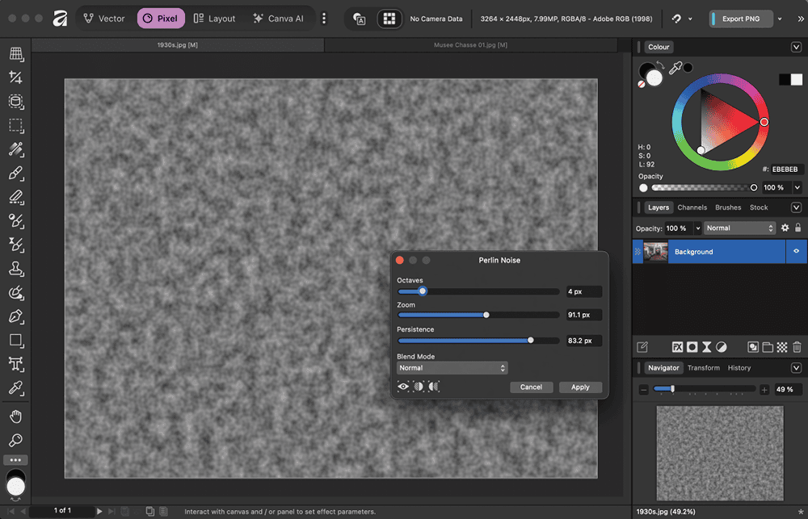This screenshot has height=519, width=808.
Task: Choose the Hand pan tool
Action: (x=15, y=416)
